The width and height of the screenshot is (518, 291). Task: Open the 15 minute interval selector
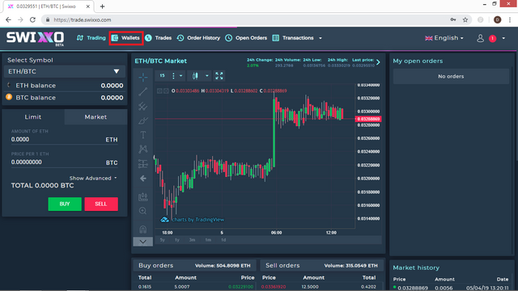[162, 76]
